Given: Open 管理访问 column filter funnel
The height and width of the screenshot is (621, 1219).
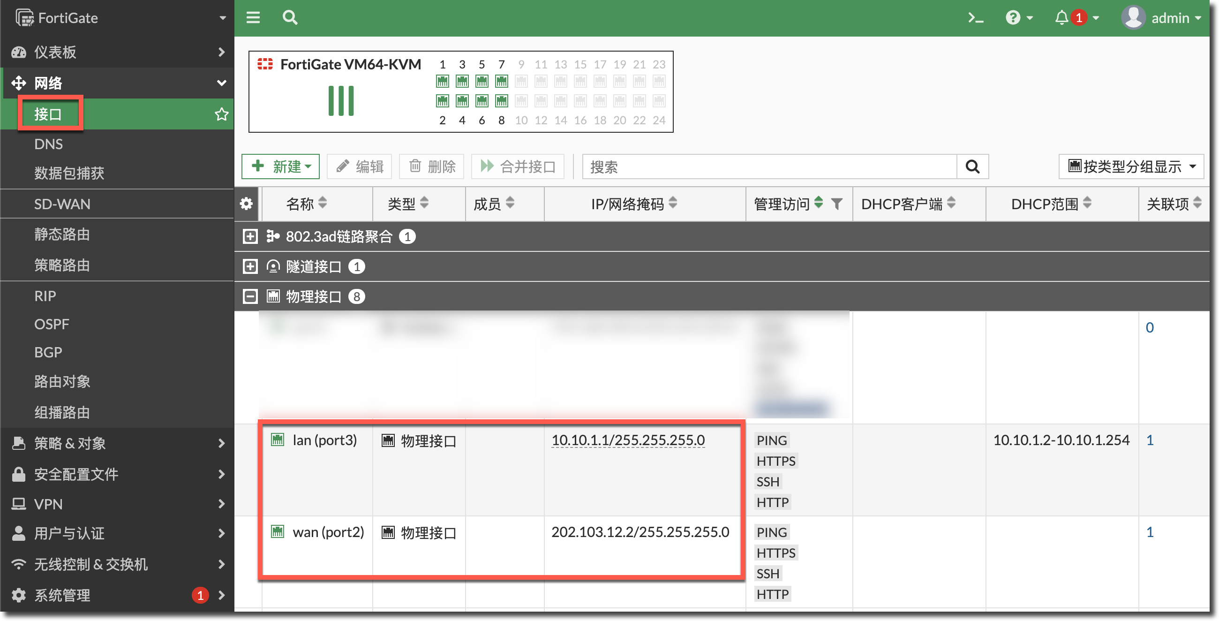Looking at the screenshot, I should pos(836,204).
